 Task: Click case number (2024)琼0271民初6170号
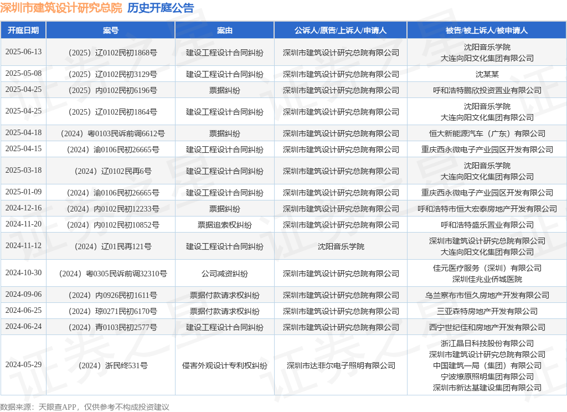[112, 311]
